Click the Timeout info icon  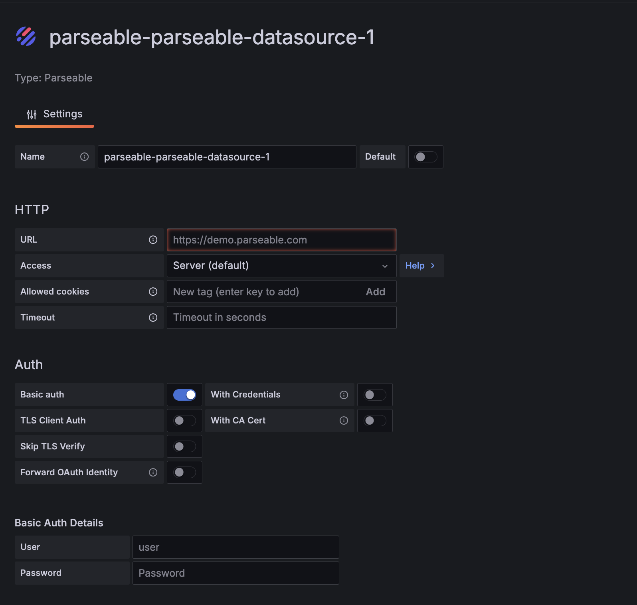point(153,318)
